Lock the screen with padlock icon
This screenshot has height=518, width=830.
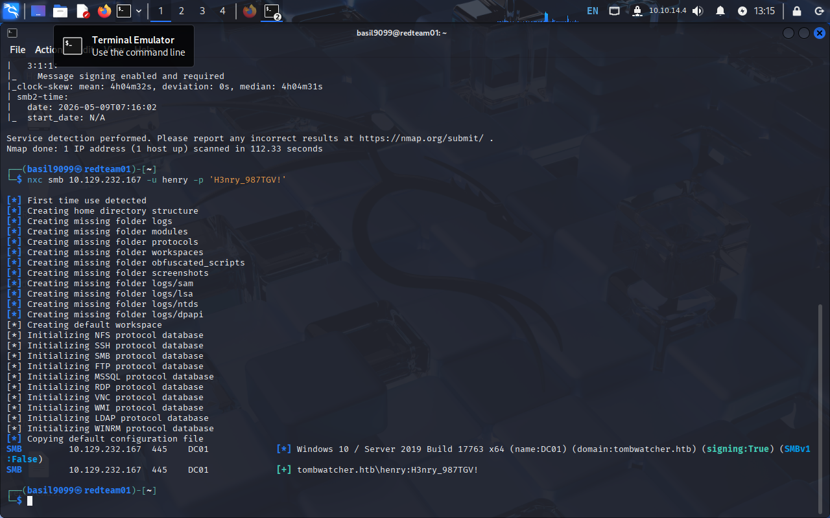point(796,11)
